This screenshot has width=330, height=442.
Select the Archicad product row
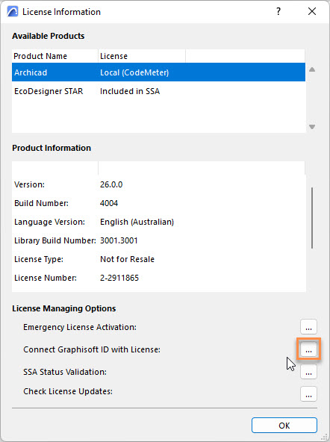click(x=158, y=72)
